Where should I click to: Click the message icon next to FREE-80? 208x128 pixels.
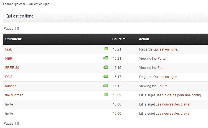point(106,67)
